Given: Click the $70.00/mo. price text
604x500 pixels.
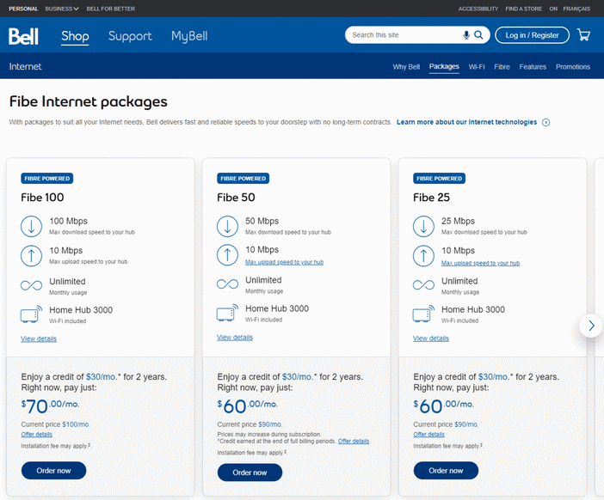Looking at the screenshot, I should coord(50,406).
